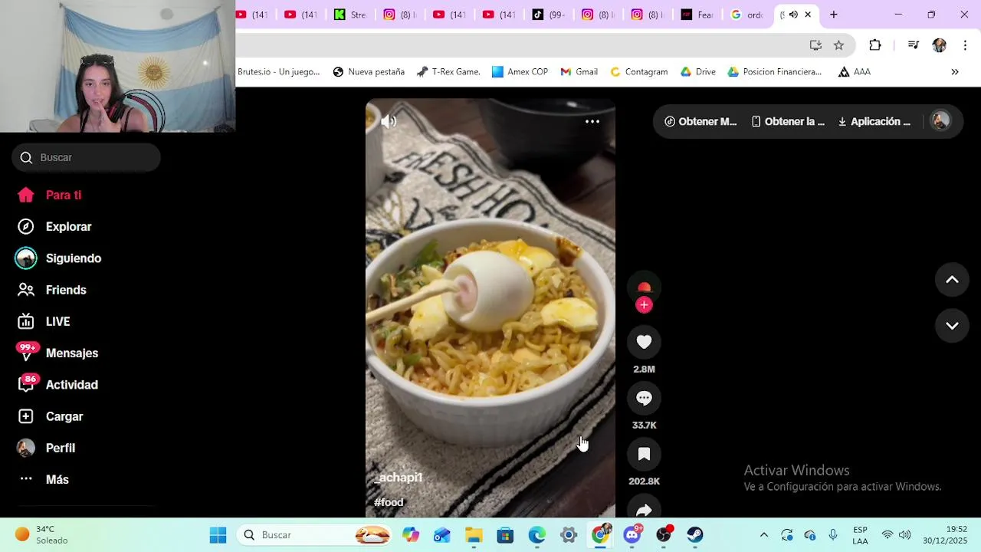The image size is (981, 552).
Task: Open the taskbar volume control
Action: click(x=905, y=535)
